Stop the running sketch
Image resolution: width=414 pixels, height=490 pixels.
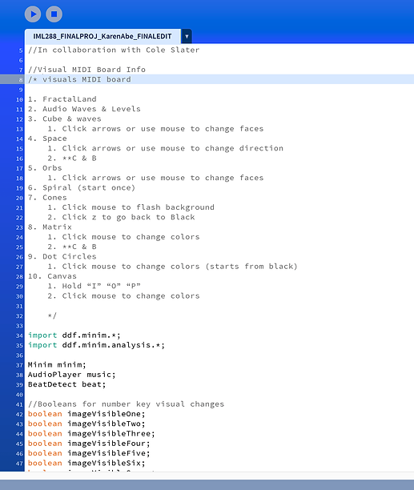[54, 14]
